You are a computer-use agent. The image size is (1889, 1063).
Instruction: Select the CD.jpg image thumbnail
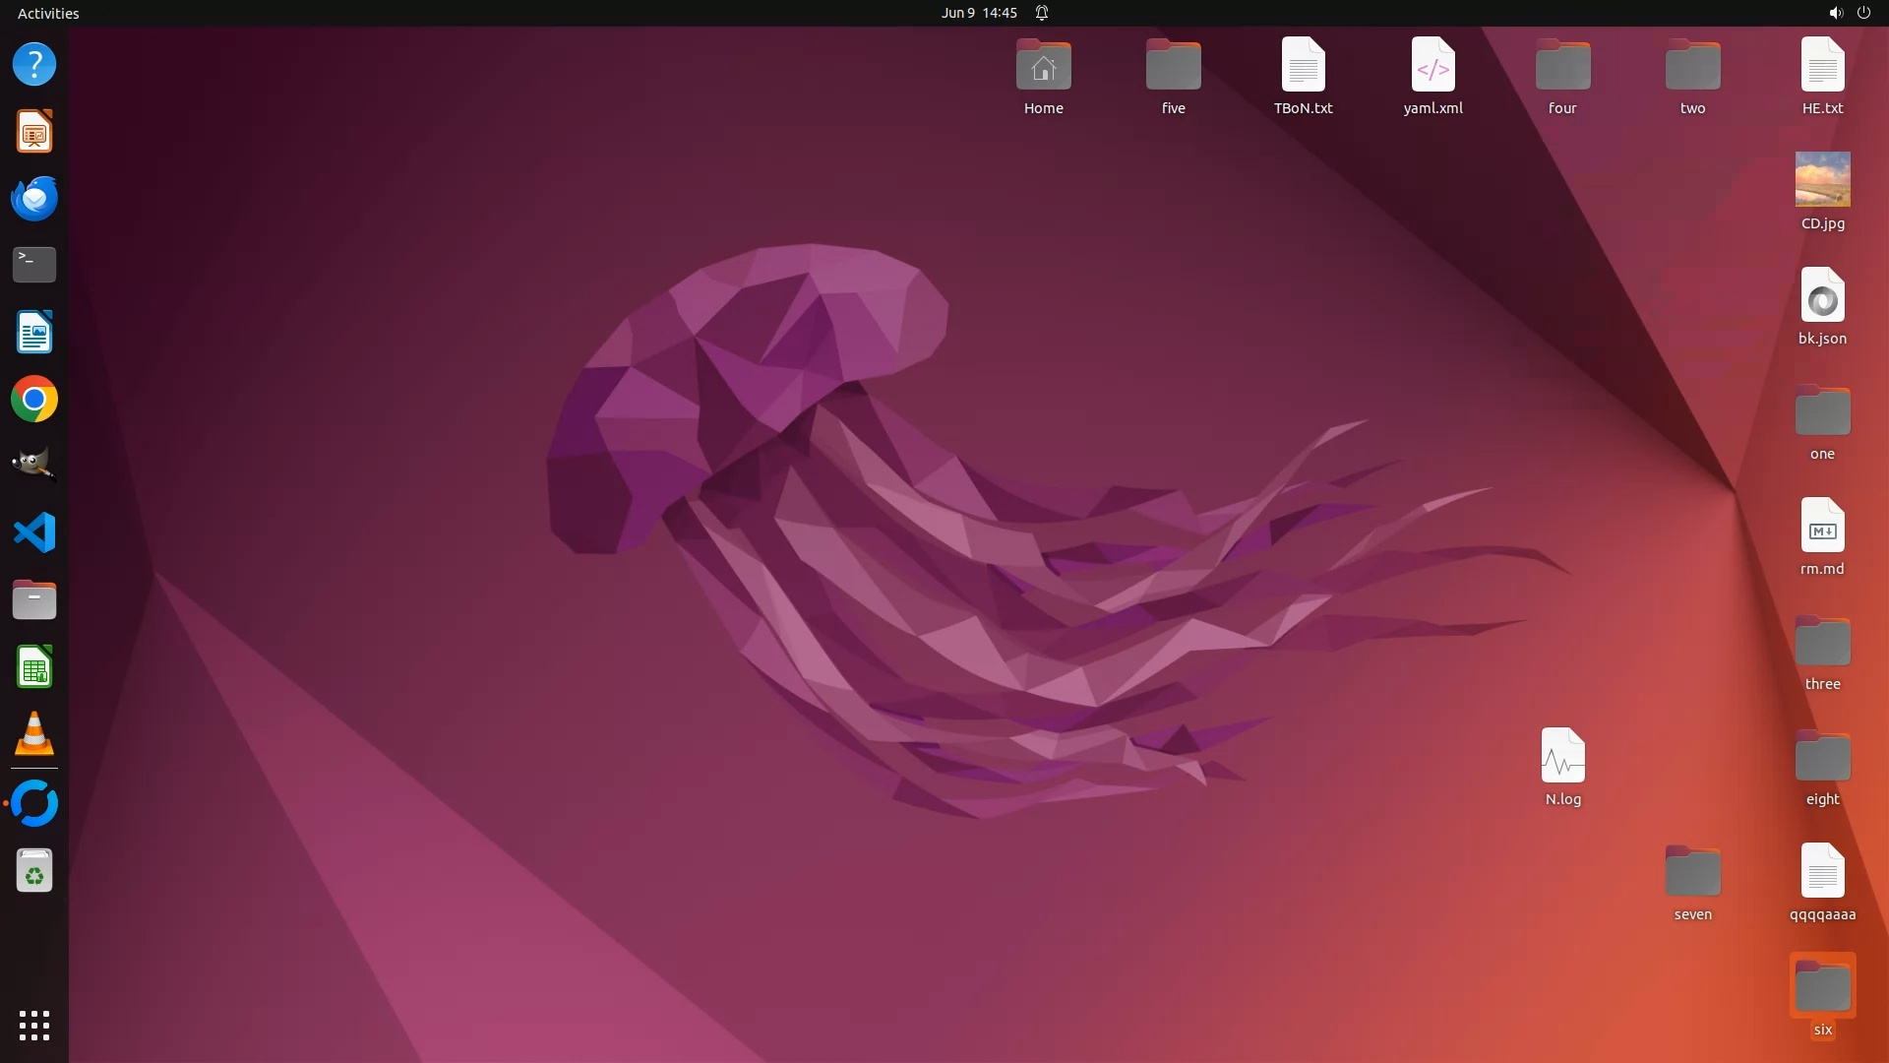tap(1822, 180)
